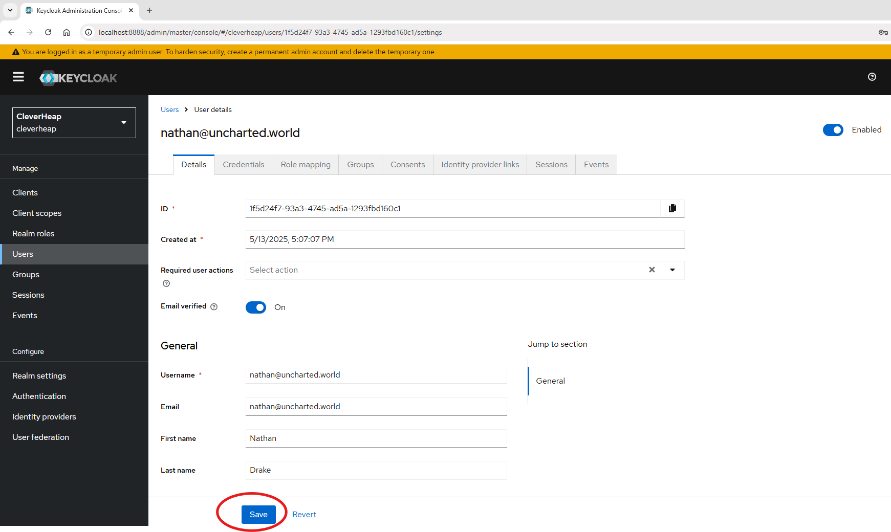891x532 pixels.
Task: Turn off the Email verified toggle
Action: coord(256,307)
